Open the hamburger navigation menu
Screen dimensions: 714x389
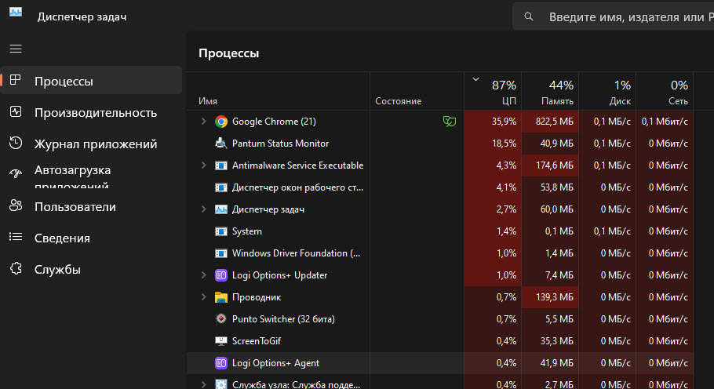point(16,49)
